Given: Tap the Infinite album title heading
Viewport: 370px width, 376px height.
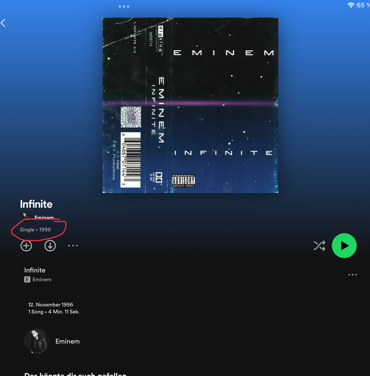Looking at the screenshot, I should coord(36,204).
